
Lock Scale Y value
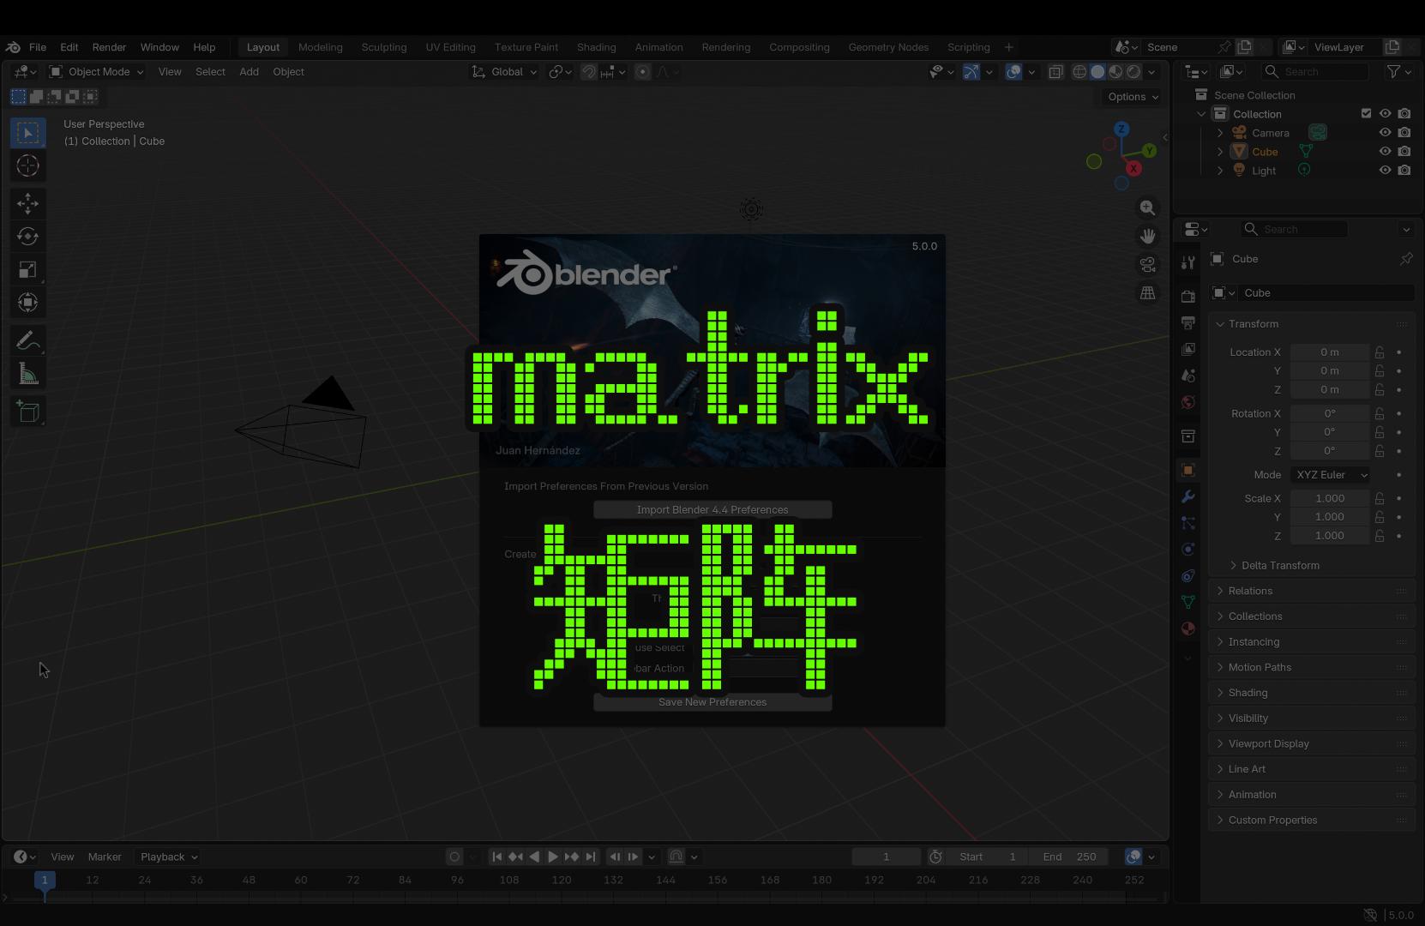1380,517
